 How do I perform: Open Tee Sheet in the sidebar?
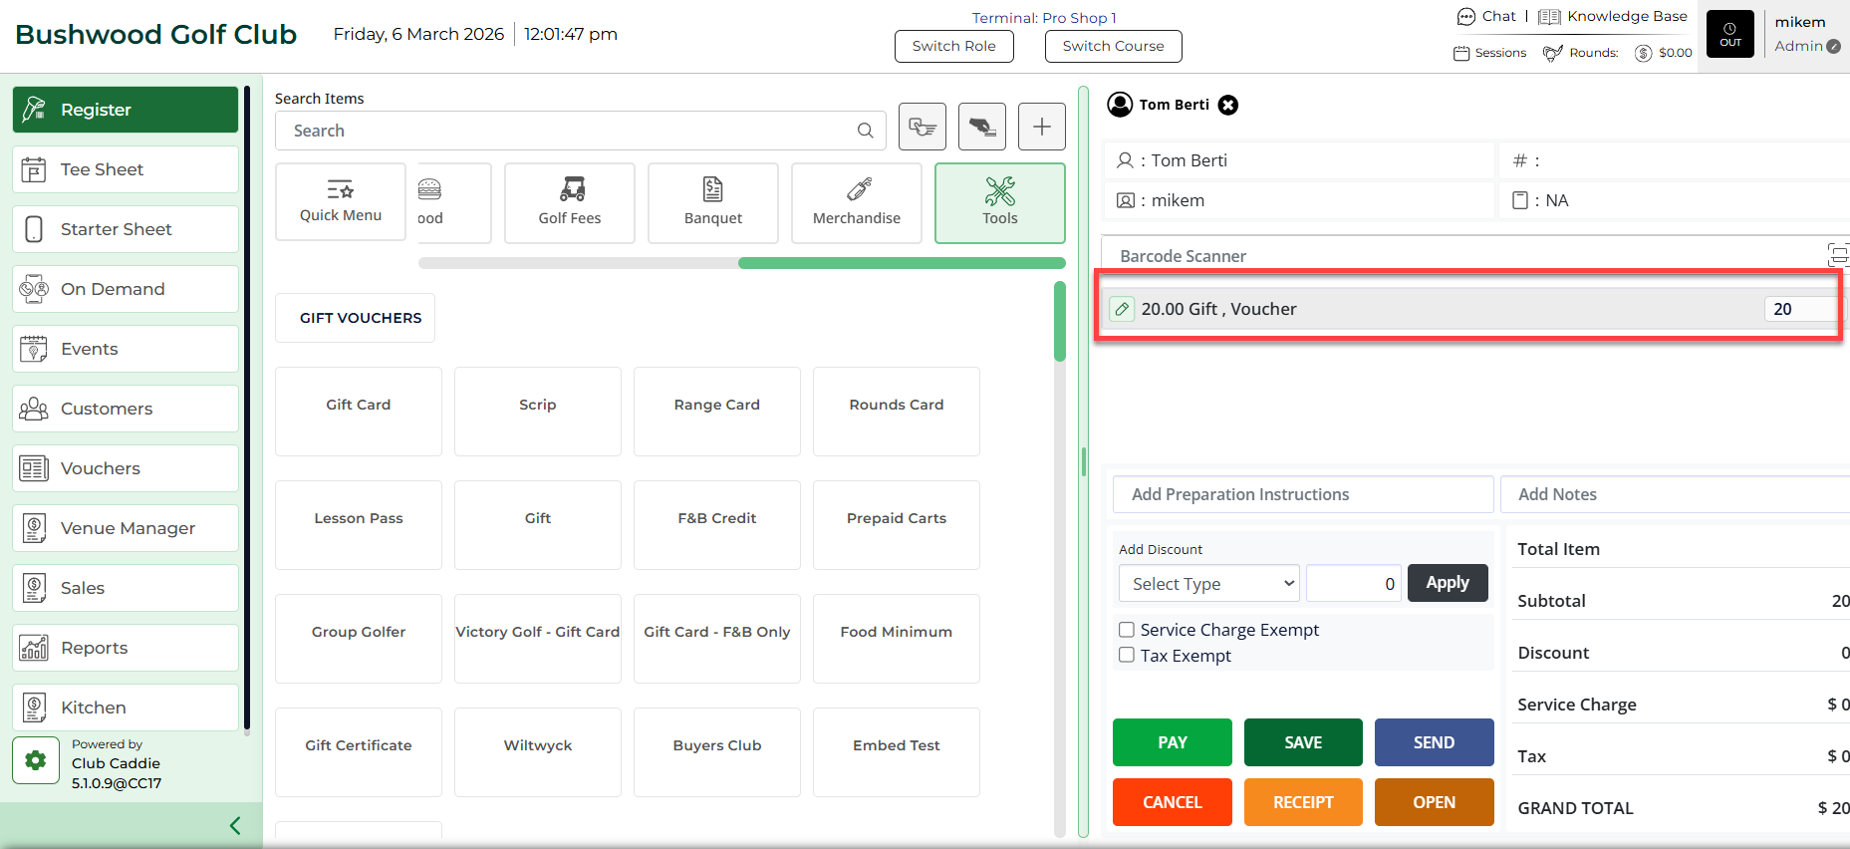(x=126, y=169)
